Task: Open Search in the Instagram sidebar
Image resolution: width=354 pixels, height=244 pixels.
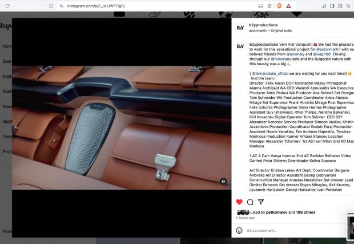Action: pos(7,61)
